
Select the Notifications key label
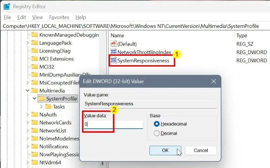click(54, 146)
